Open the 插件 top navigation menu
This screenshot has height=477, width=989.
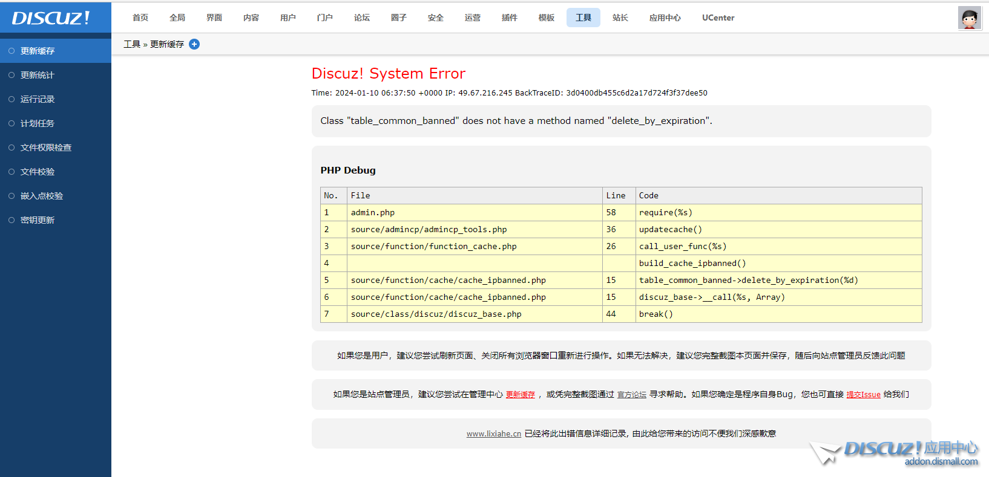click(510, 18)
